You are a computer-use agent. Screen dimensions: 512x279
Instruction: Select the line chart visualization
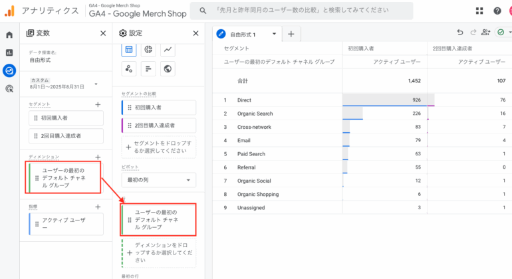tap(168, 49)
